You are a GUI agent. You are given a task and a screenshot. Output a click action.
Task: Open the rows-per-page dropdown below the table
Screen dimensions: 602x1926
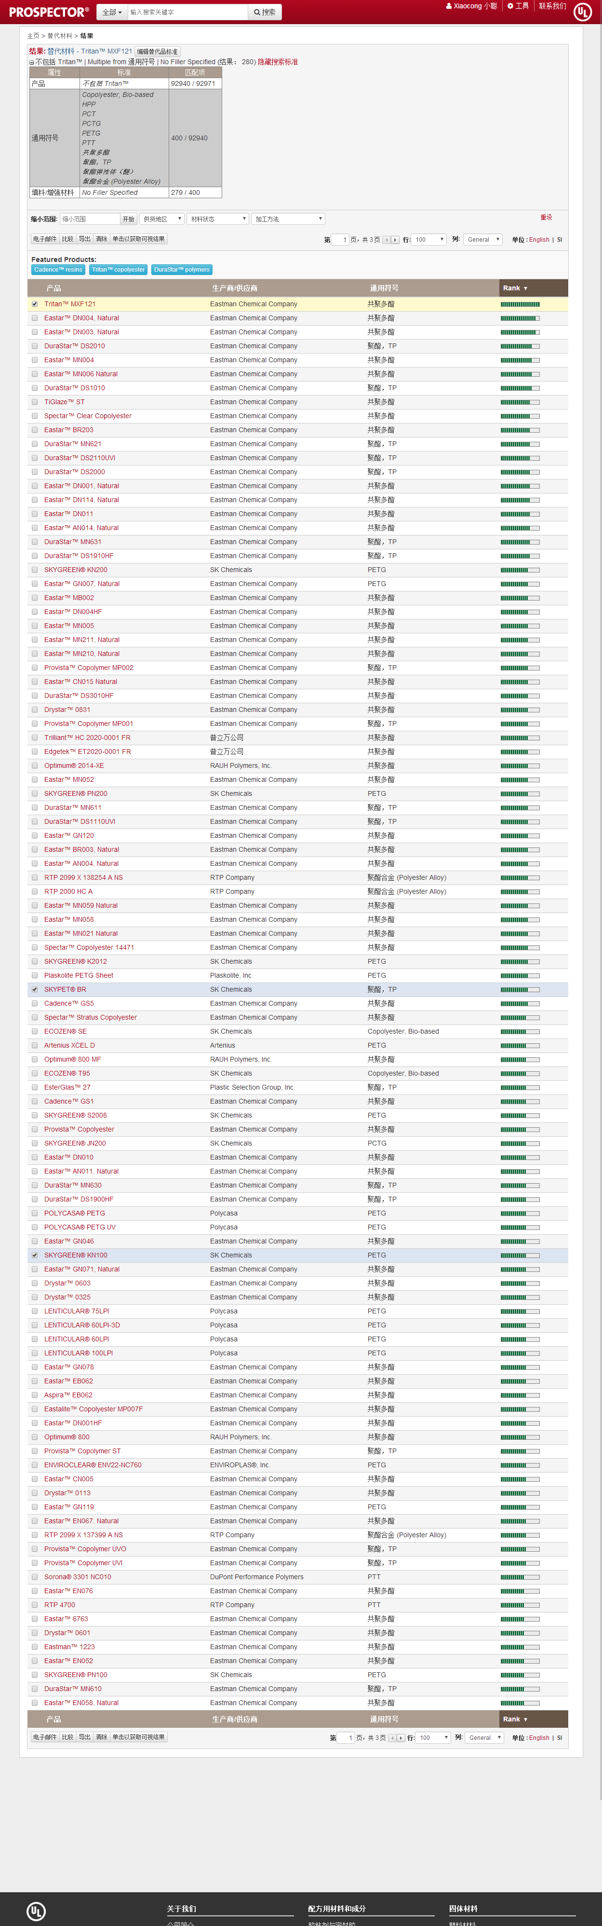[x=434, y=1737]
